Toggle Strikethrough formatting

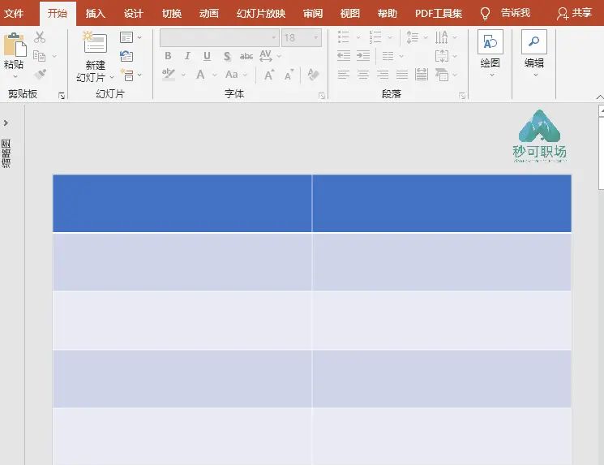246,57
